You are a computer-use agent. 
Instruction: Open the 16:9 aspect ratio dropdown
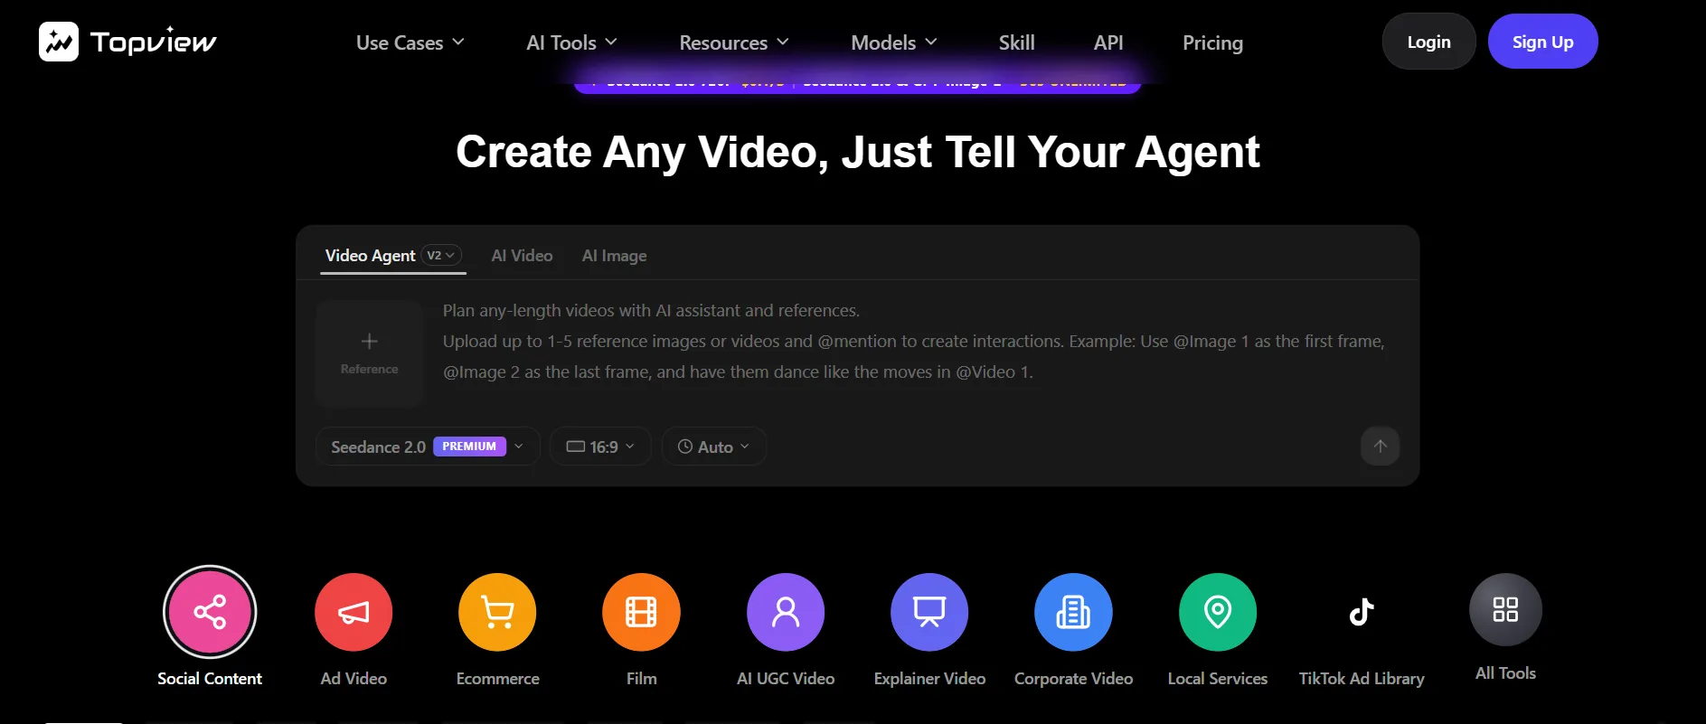coord(600,447)
